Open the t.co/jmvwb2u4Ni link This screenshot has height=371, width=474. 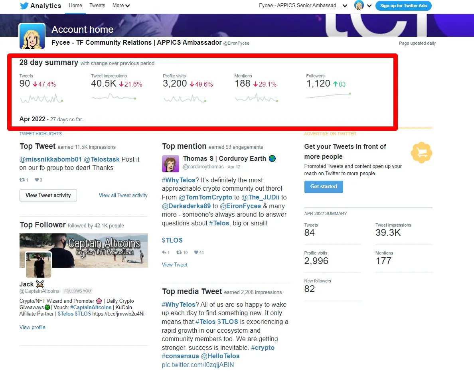[x=118, y=314]
